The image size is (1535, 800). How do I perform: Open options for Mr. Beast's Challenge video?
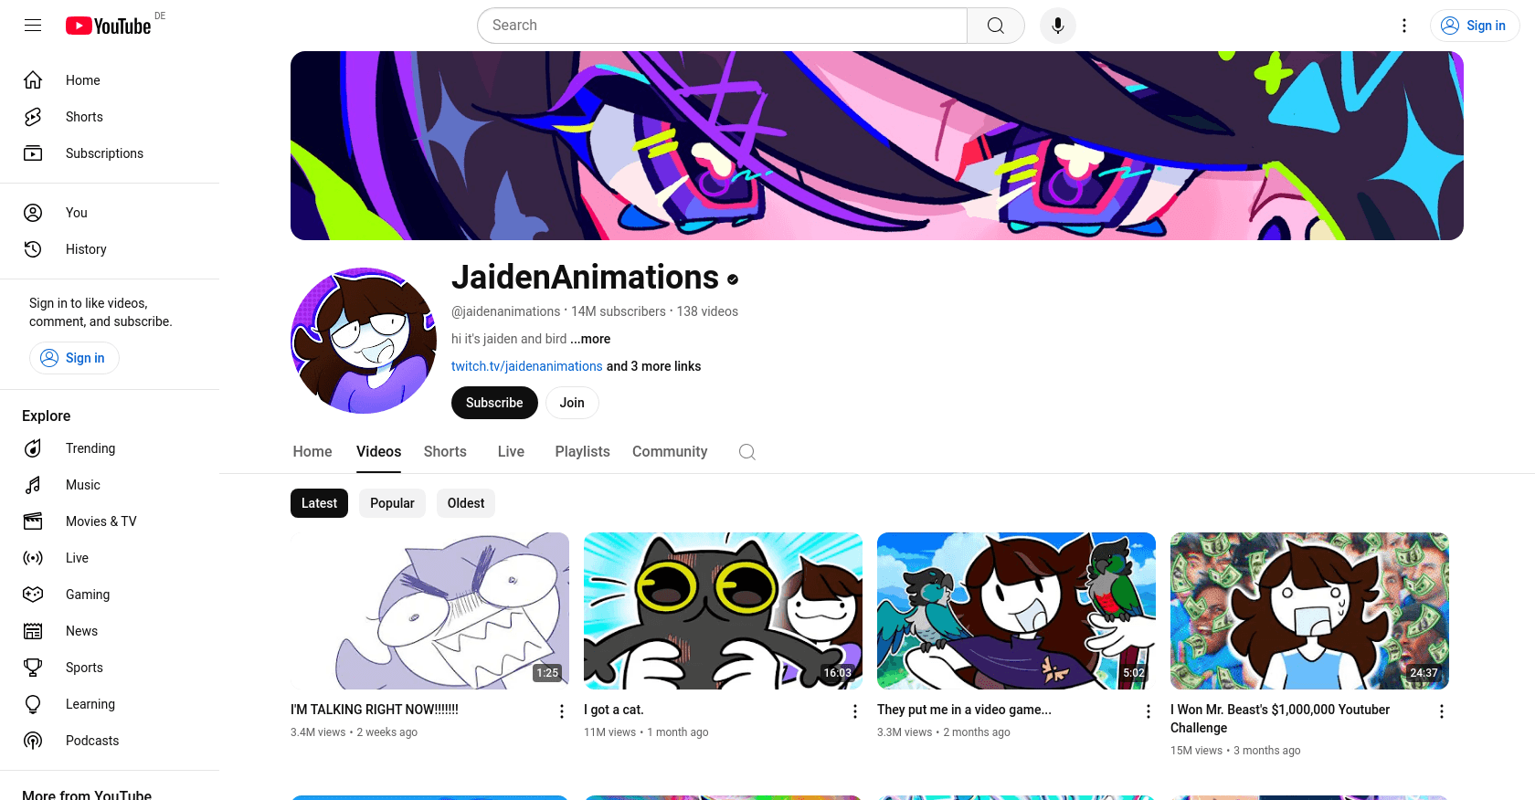click(1442, 711)
